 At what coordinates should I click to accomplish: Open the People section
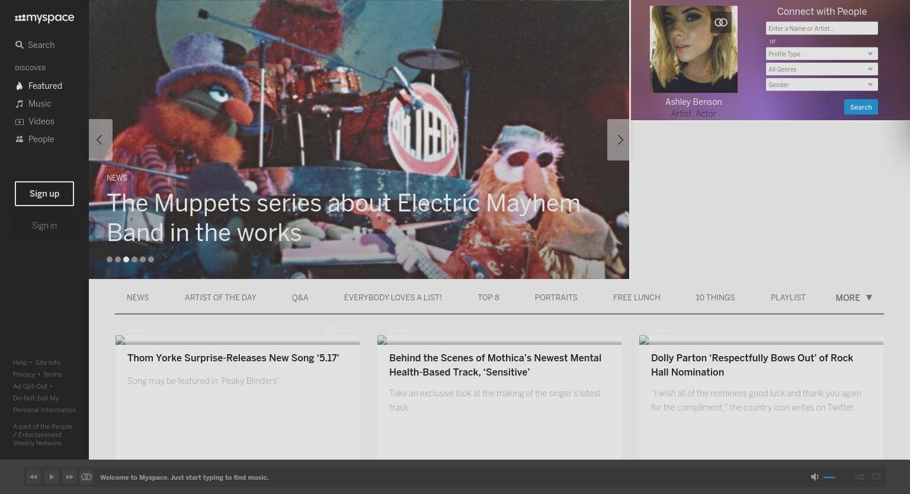[34, 139]
